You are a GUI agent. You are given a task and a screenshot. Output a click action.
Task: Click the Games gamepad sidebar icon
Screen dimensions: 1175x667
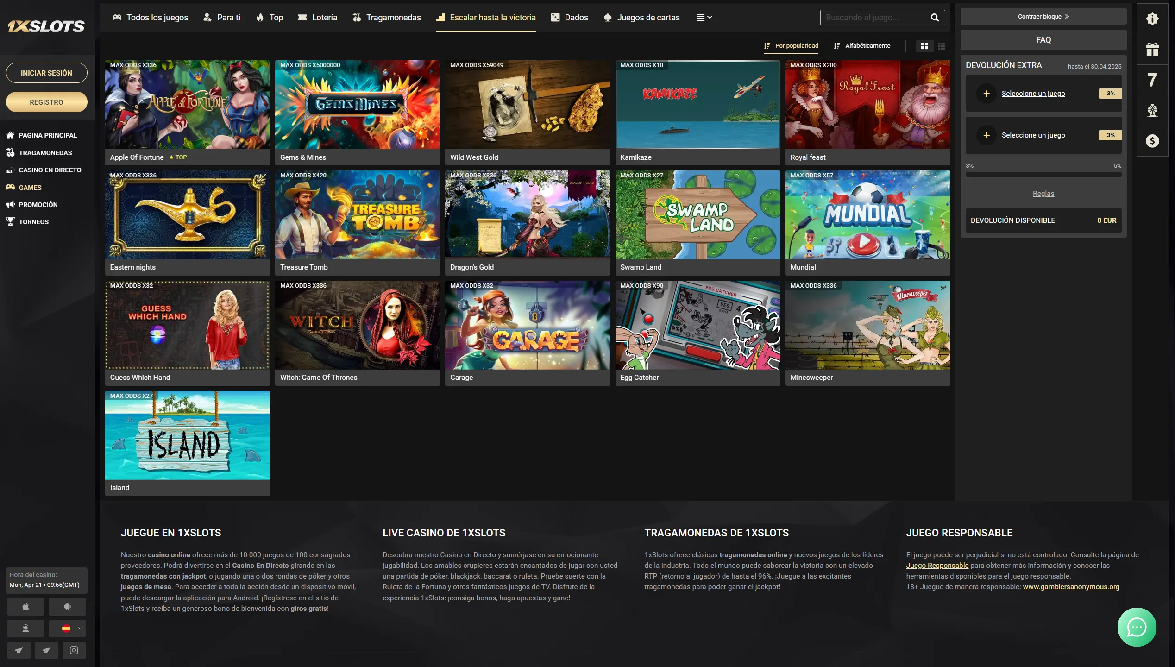tap(10, 188)
